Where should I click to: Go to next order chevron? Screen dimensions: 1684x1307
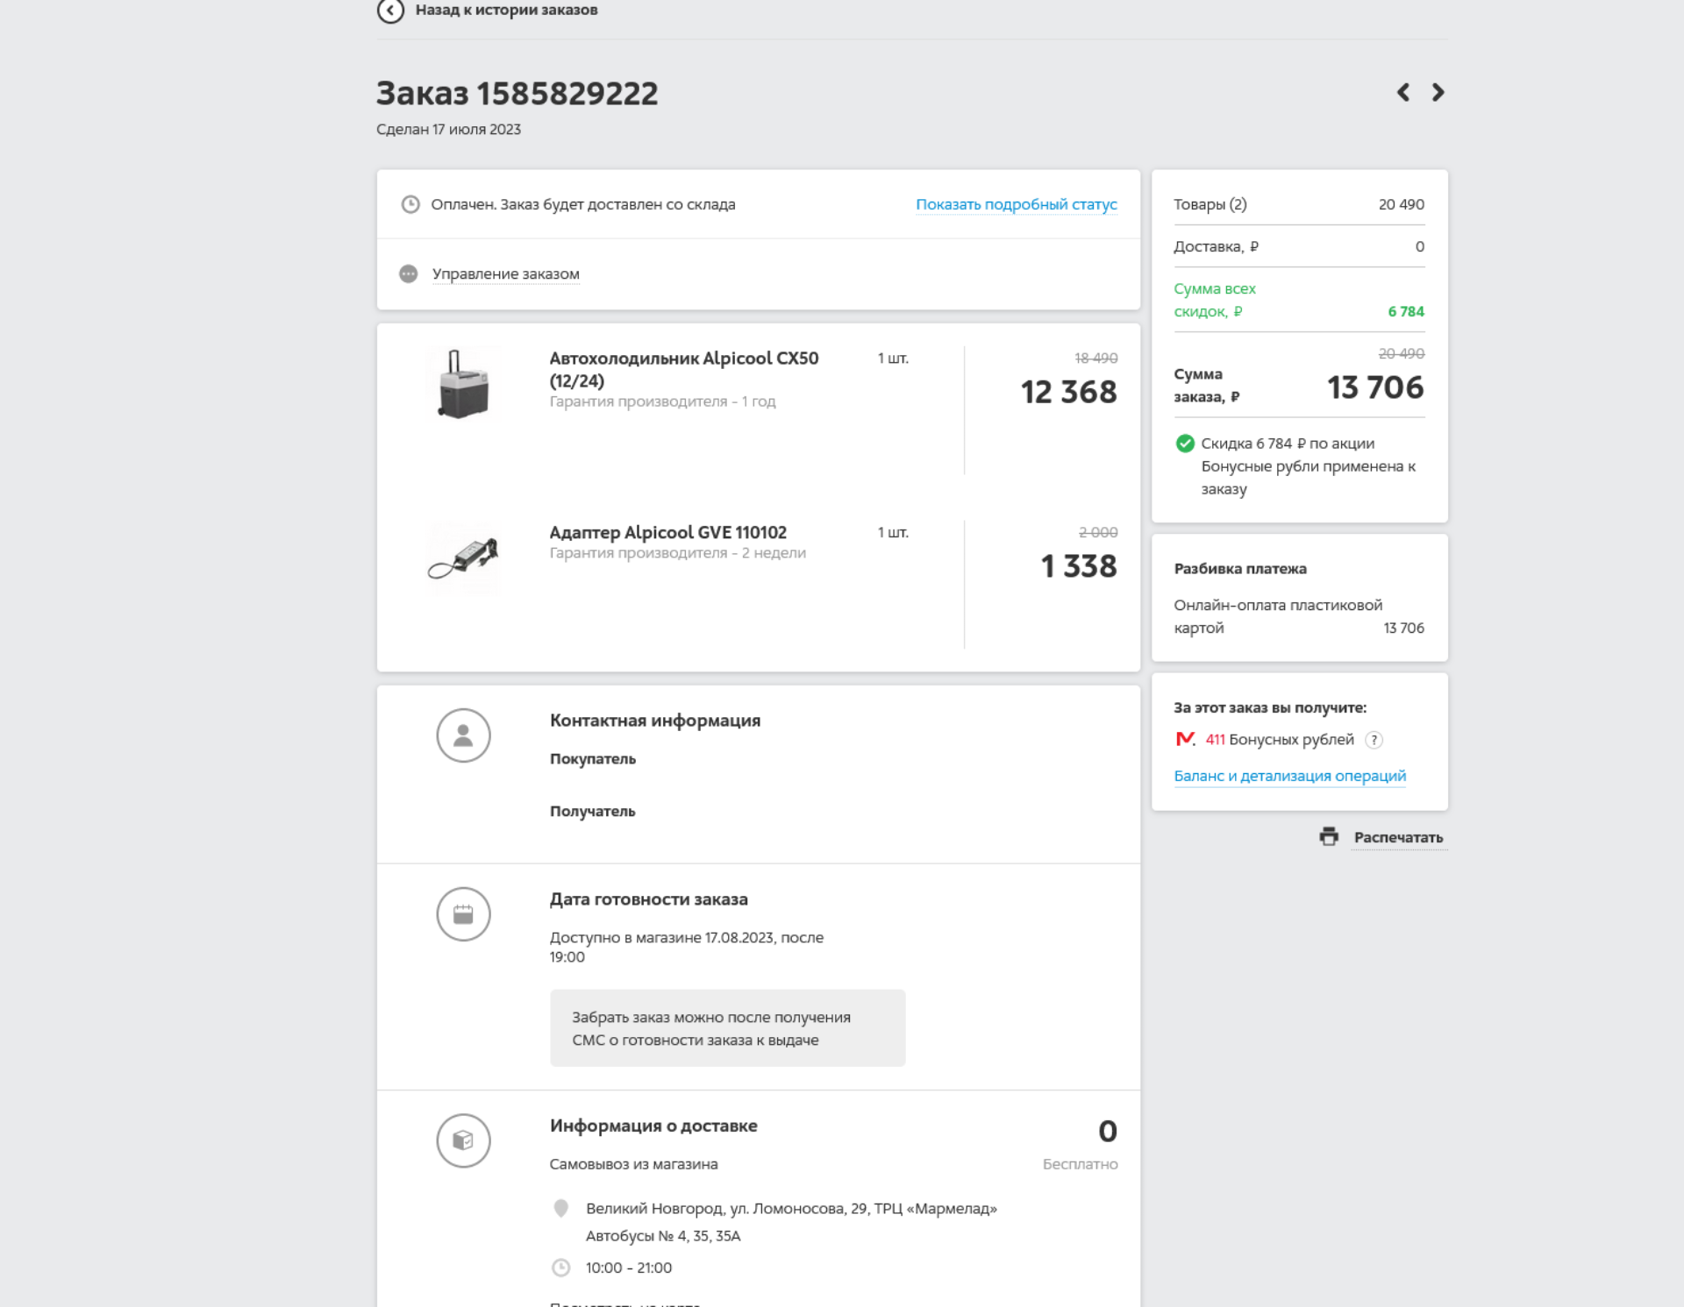tap(1438, 92)
